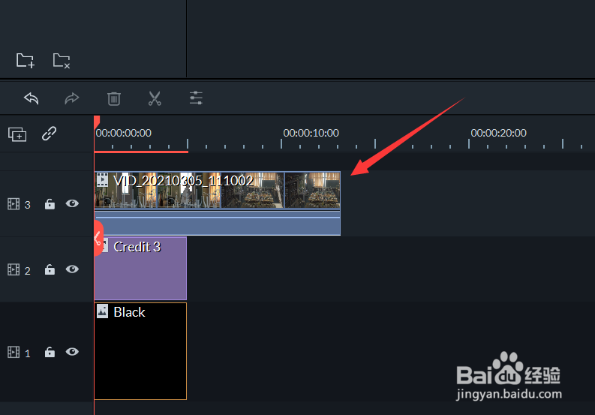Viewport: 595px width, 415px height.
Task: Click the red playhead scissors handle
Action: coord(98,238)
